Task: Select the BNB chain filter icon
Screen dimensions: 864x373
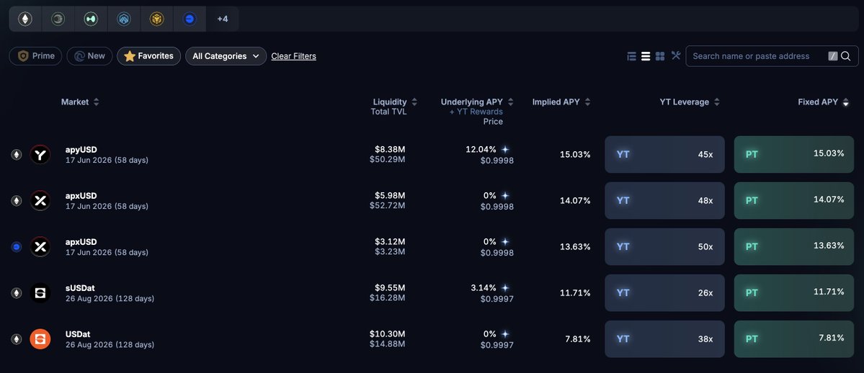Action: click(157, 19)
